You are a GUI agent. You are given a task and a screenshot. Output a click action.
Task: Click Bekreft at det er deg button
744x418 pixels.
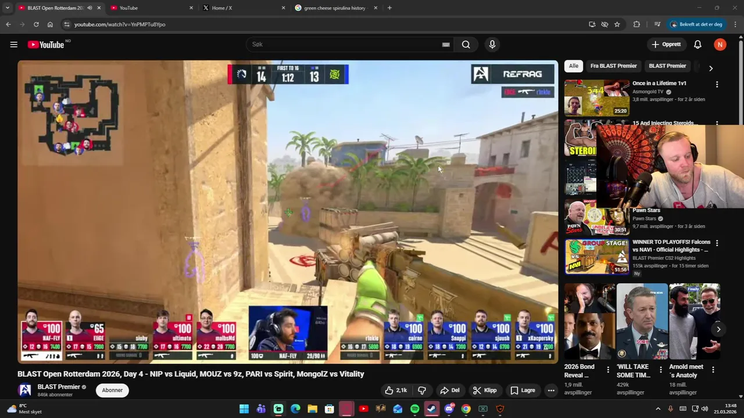coord(695,24)
